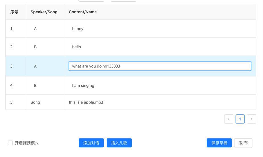Click the Song label in row 5
Viewport: 263px width, 157px height.
point(35,102)
